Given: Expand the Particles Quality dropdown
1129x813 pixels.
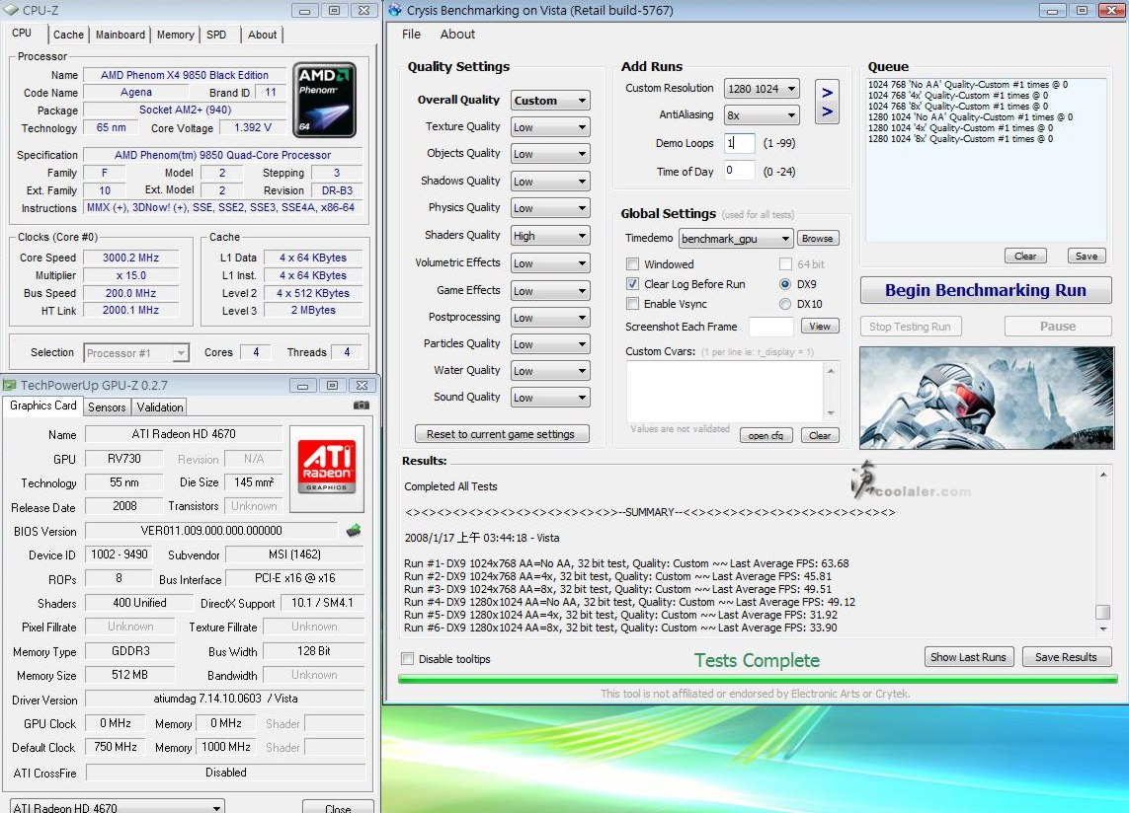Looking at the screenshot, I should [x=550, y=344].
